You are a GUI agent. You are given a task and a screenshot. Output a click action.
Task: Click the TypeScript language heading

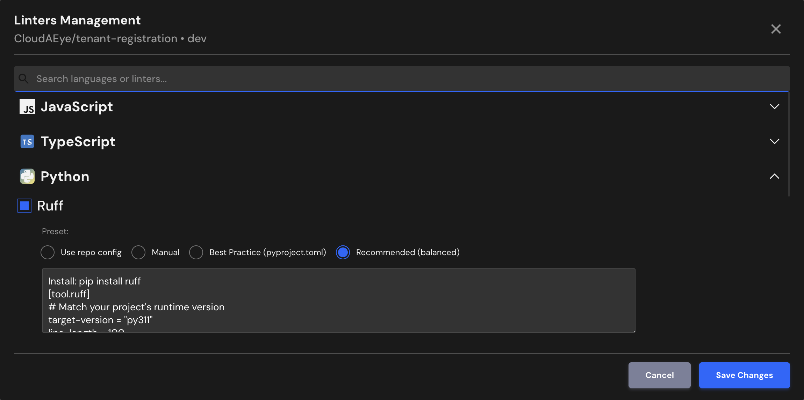click(x=78, y=142)
